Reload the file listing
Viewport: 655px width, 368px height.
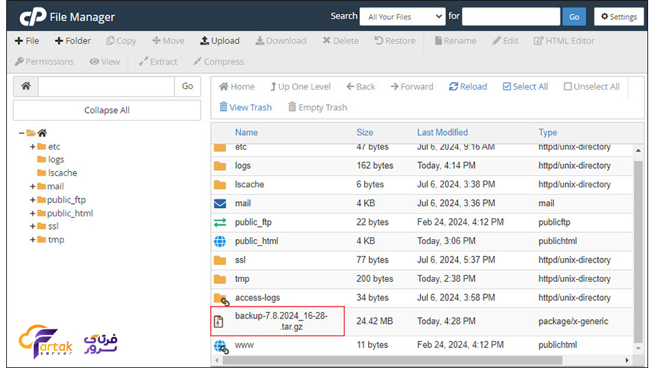tap(467, 87)
